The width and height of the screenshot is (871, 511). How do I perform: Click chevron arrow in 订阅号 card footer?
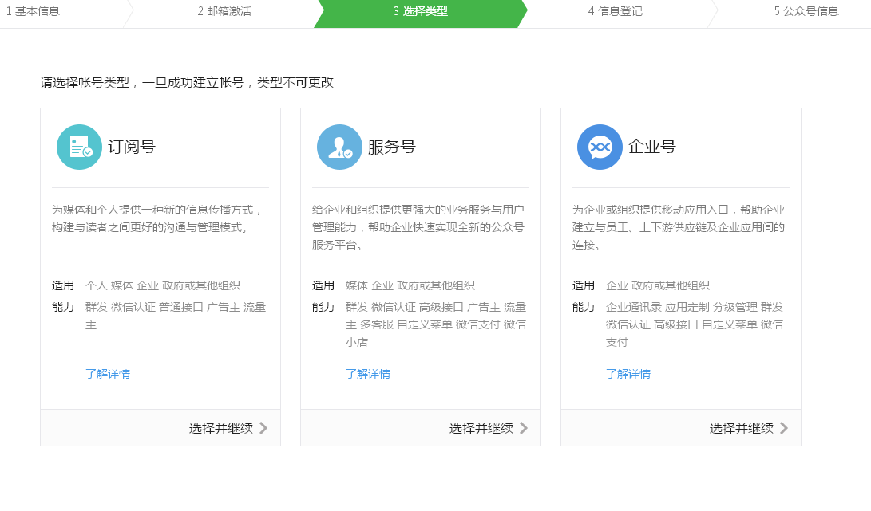pyautogui.click(x=263, y=428)
